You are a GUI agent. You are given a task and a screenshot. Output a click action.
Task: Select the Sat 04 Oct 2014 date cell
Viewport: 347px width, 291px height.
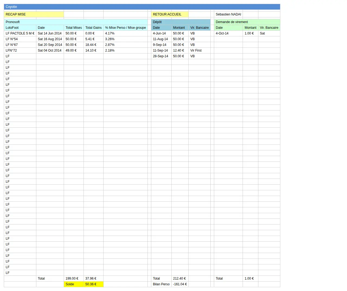50,50
